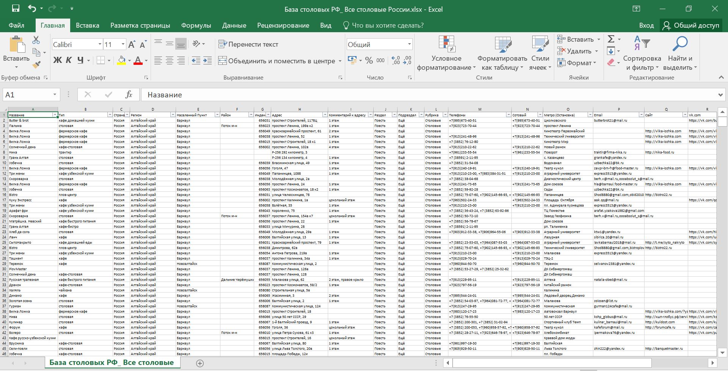Switch to the Формулы ribbon tab
The image size is (728, 371).
tap(196, 25)
